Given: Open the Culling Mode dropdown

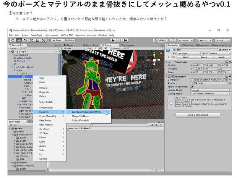Looking at the screenshot, I should [211, 94].
